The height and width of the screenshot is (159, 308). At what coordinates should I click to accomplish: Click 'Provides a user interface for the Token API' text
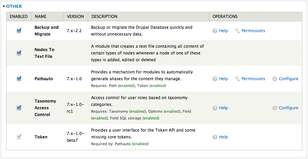pos(143,134)
